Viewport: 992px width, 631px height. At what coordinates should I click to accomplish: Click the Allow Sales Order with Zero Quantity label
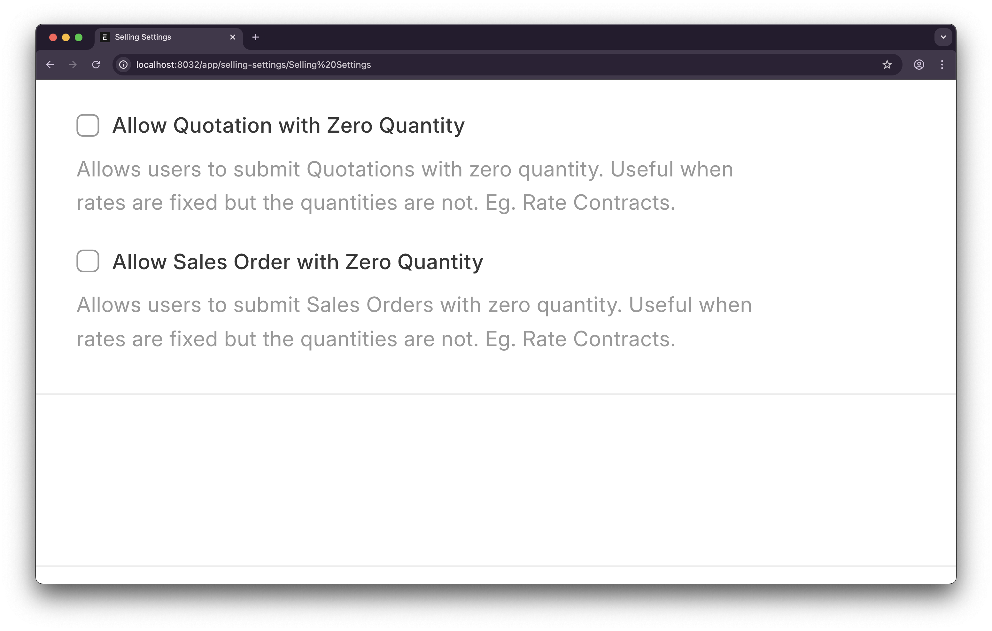coord(298,262)
